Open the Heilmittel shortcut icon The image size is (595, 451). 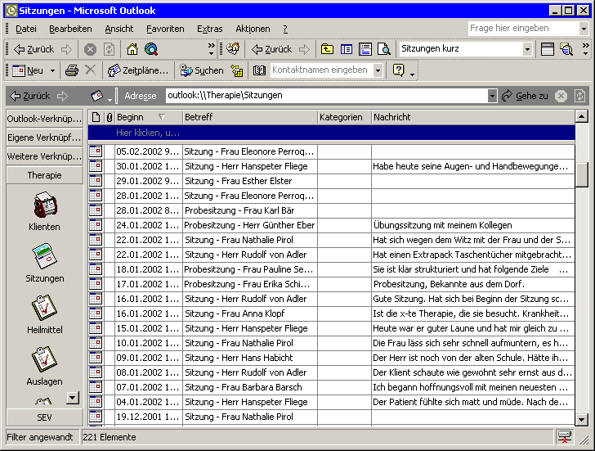(x=45, y=308)
